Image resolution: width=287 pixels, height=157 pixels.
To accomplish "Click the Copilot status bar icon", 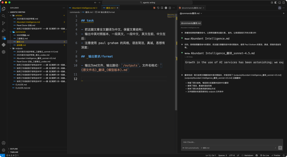I will (257, 155).
